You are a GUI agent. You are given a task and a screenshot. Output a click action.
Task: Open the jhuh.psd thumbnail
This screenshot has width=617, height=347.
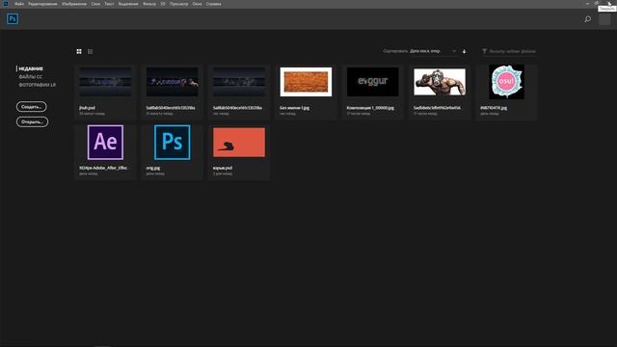(x=105, y=82)
